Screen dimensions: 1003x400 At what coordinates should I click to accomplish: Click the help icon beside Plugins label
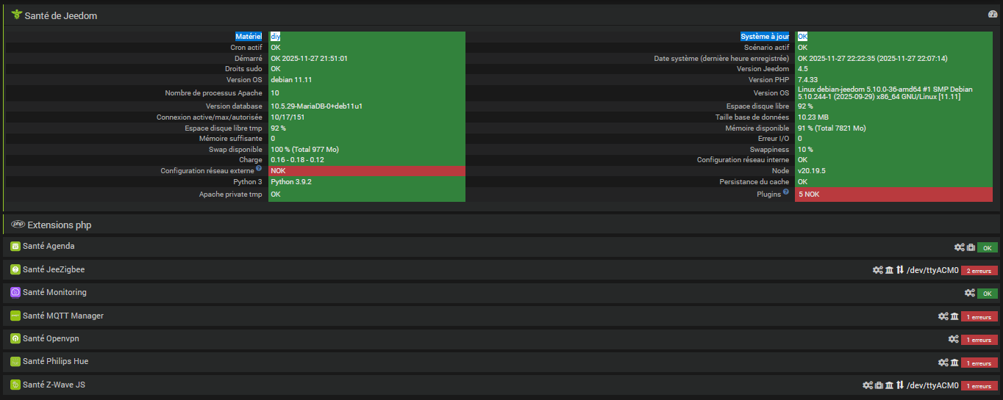click(x=786, y=192)
